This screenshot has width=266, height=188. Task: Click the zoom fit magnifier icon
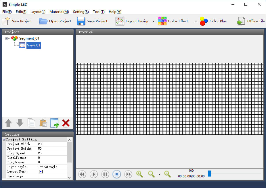click(x=151, y=174)
